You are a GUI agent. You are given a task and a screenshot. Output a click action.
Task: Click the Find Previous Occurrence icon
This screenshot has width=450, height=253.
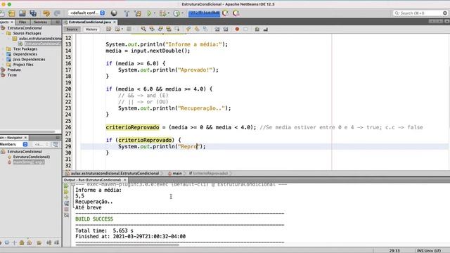[x=152, y=29]
